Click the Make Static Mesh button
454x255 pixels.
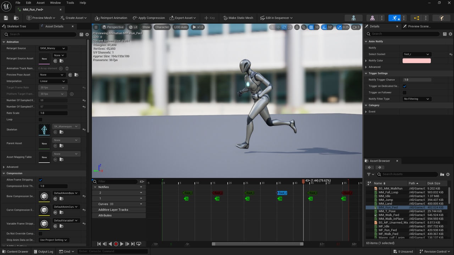point(238,18)
